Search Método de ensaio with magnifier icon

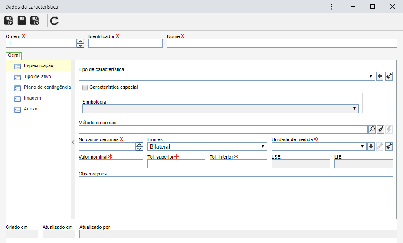coord(372,130)
